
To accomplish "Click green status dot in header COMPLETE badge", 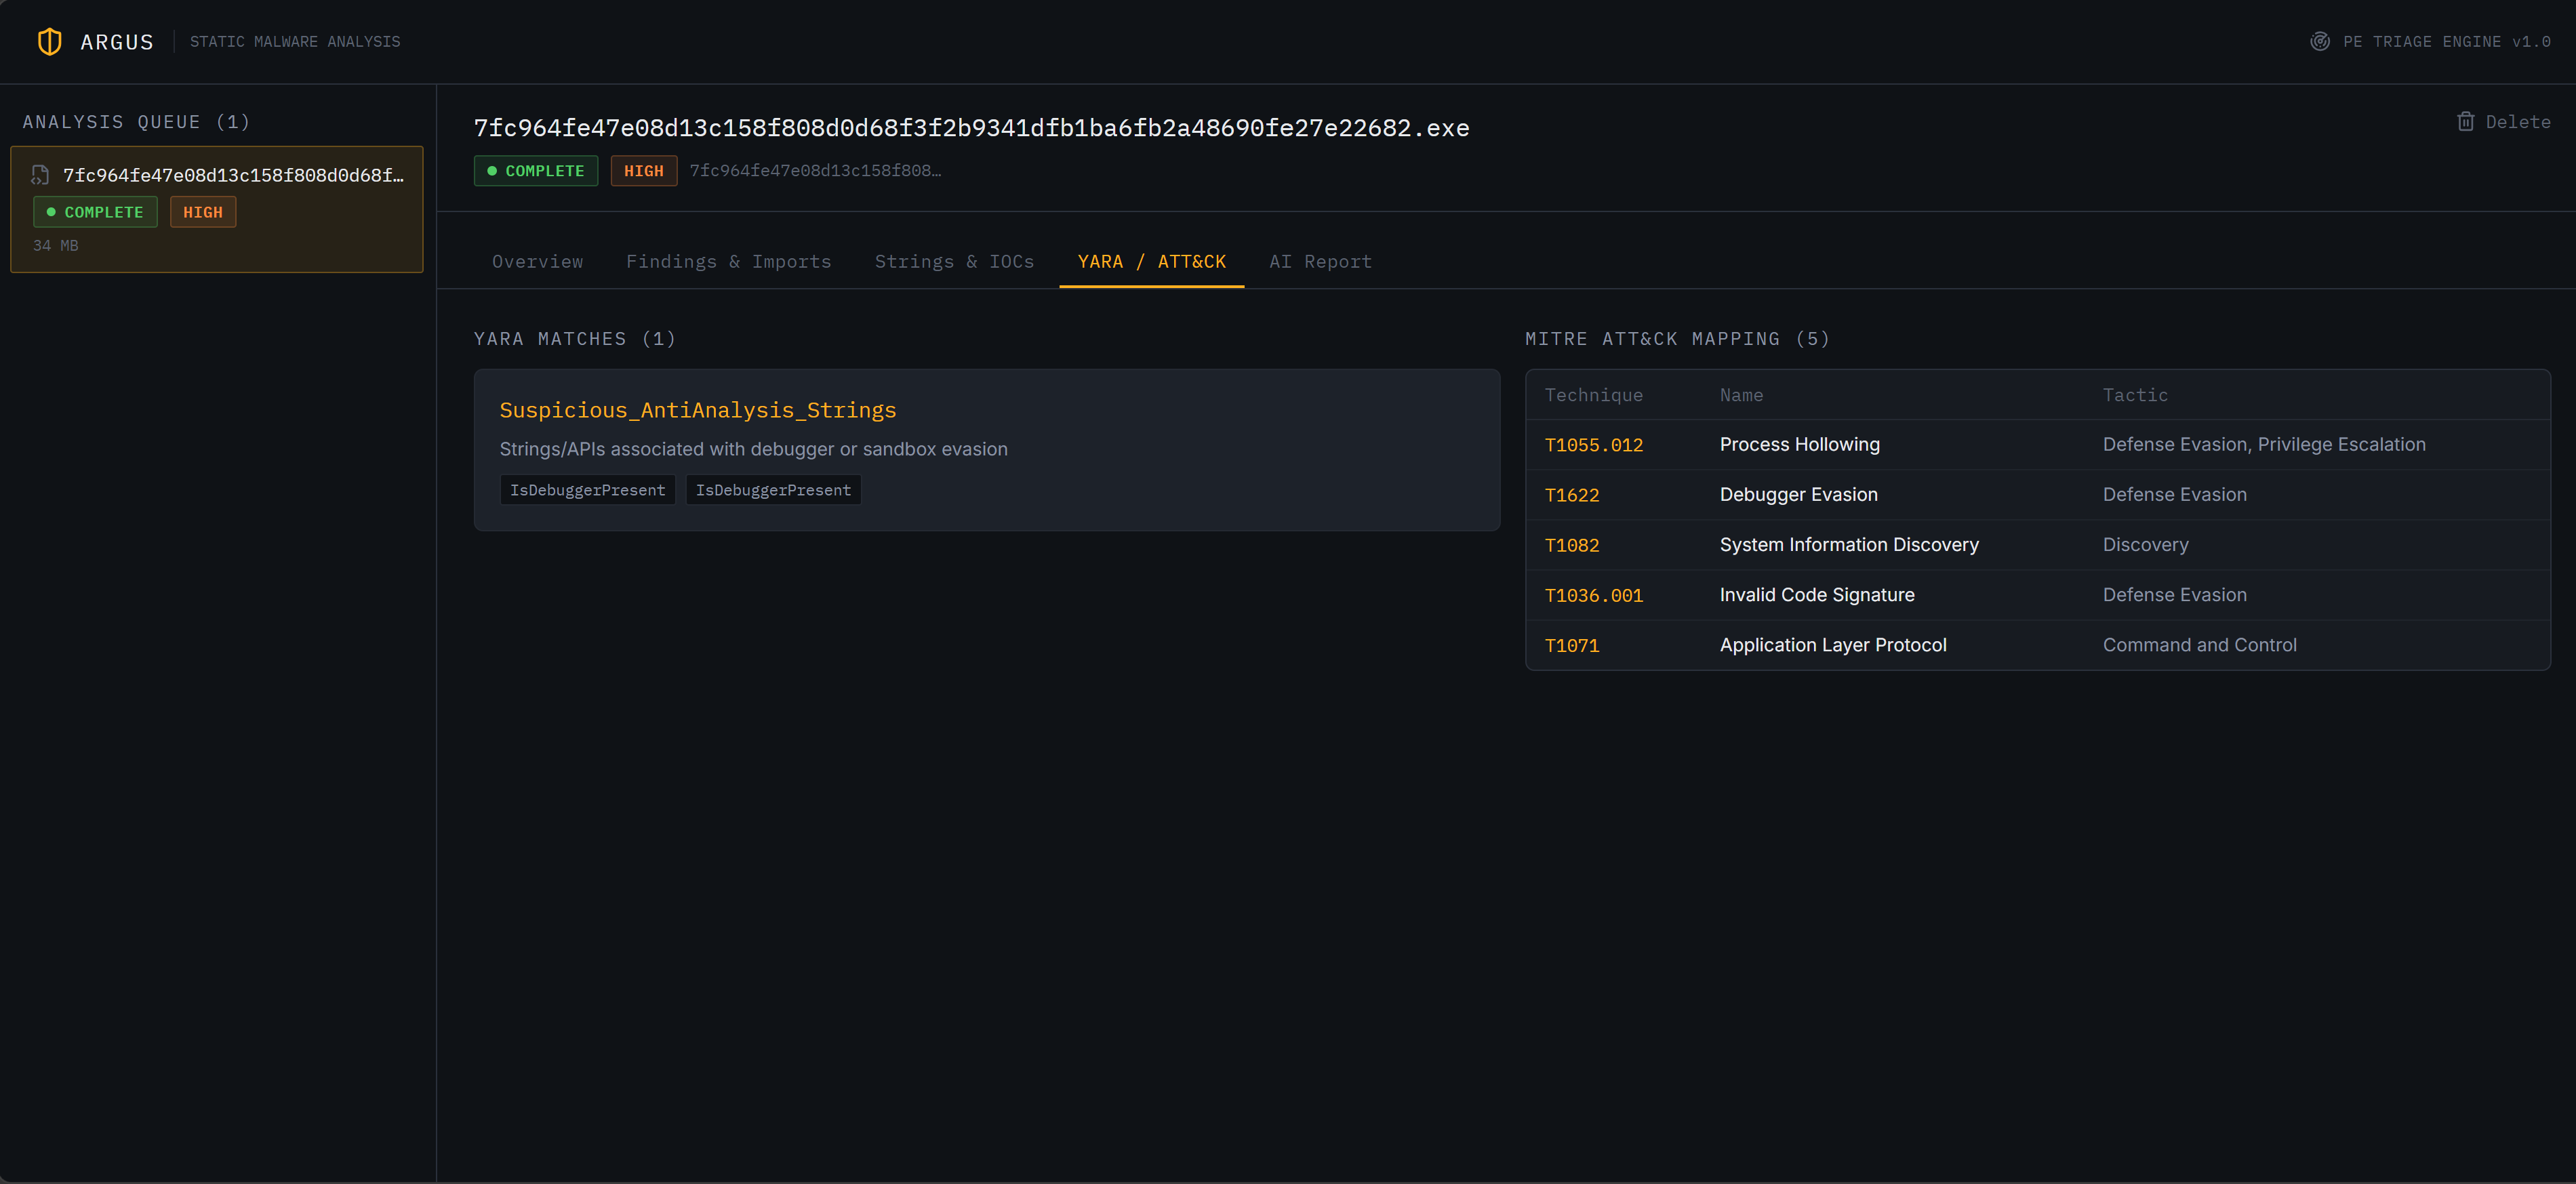I will pos(492,171).
